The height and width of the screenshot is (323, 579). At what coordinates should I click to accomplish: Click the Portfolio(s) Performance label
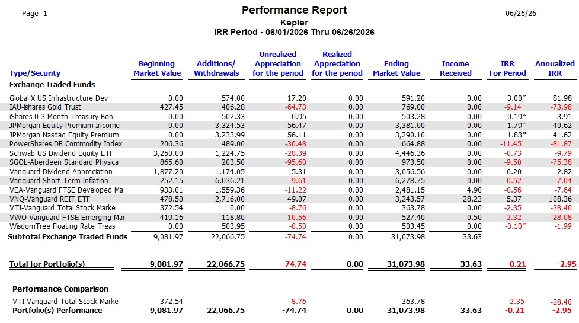pos(57,311)
